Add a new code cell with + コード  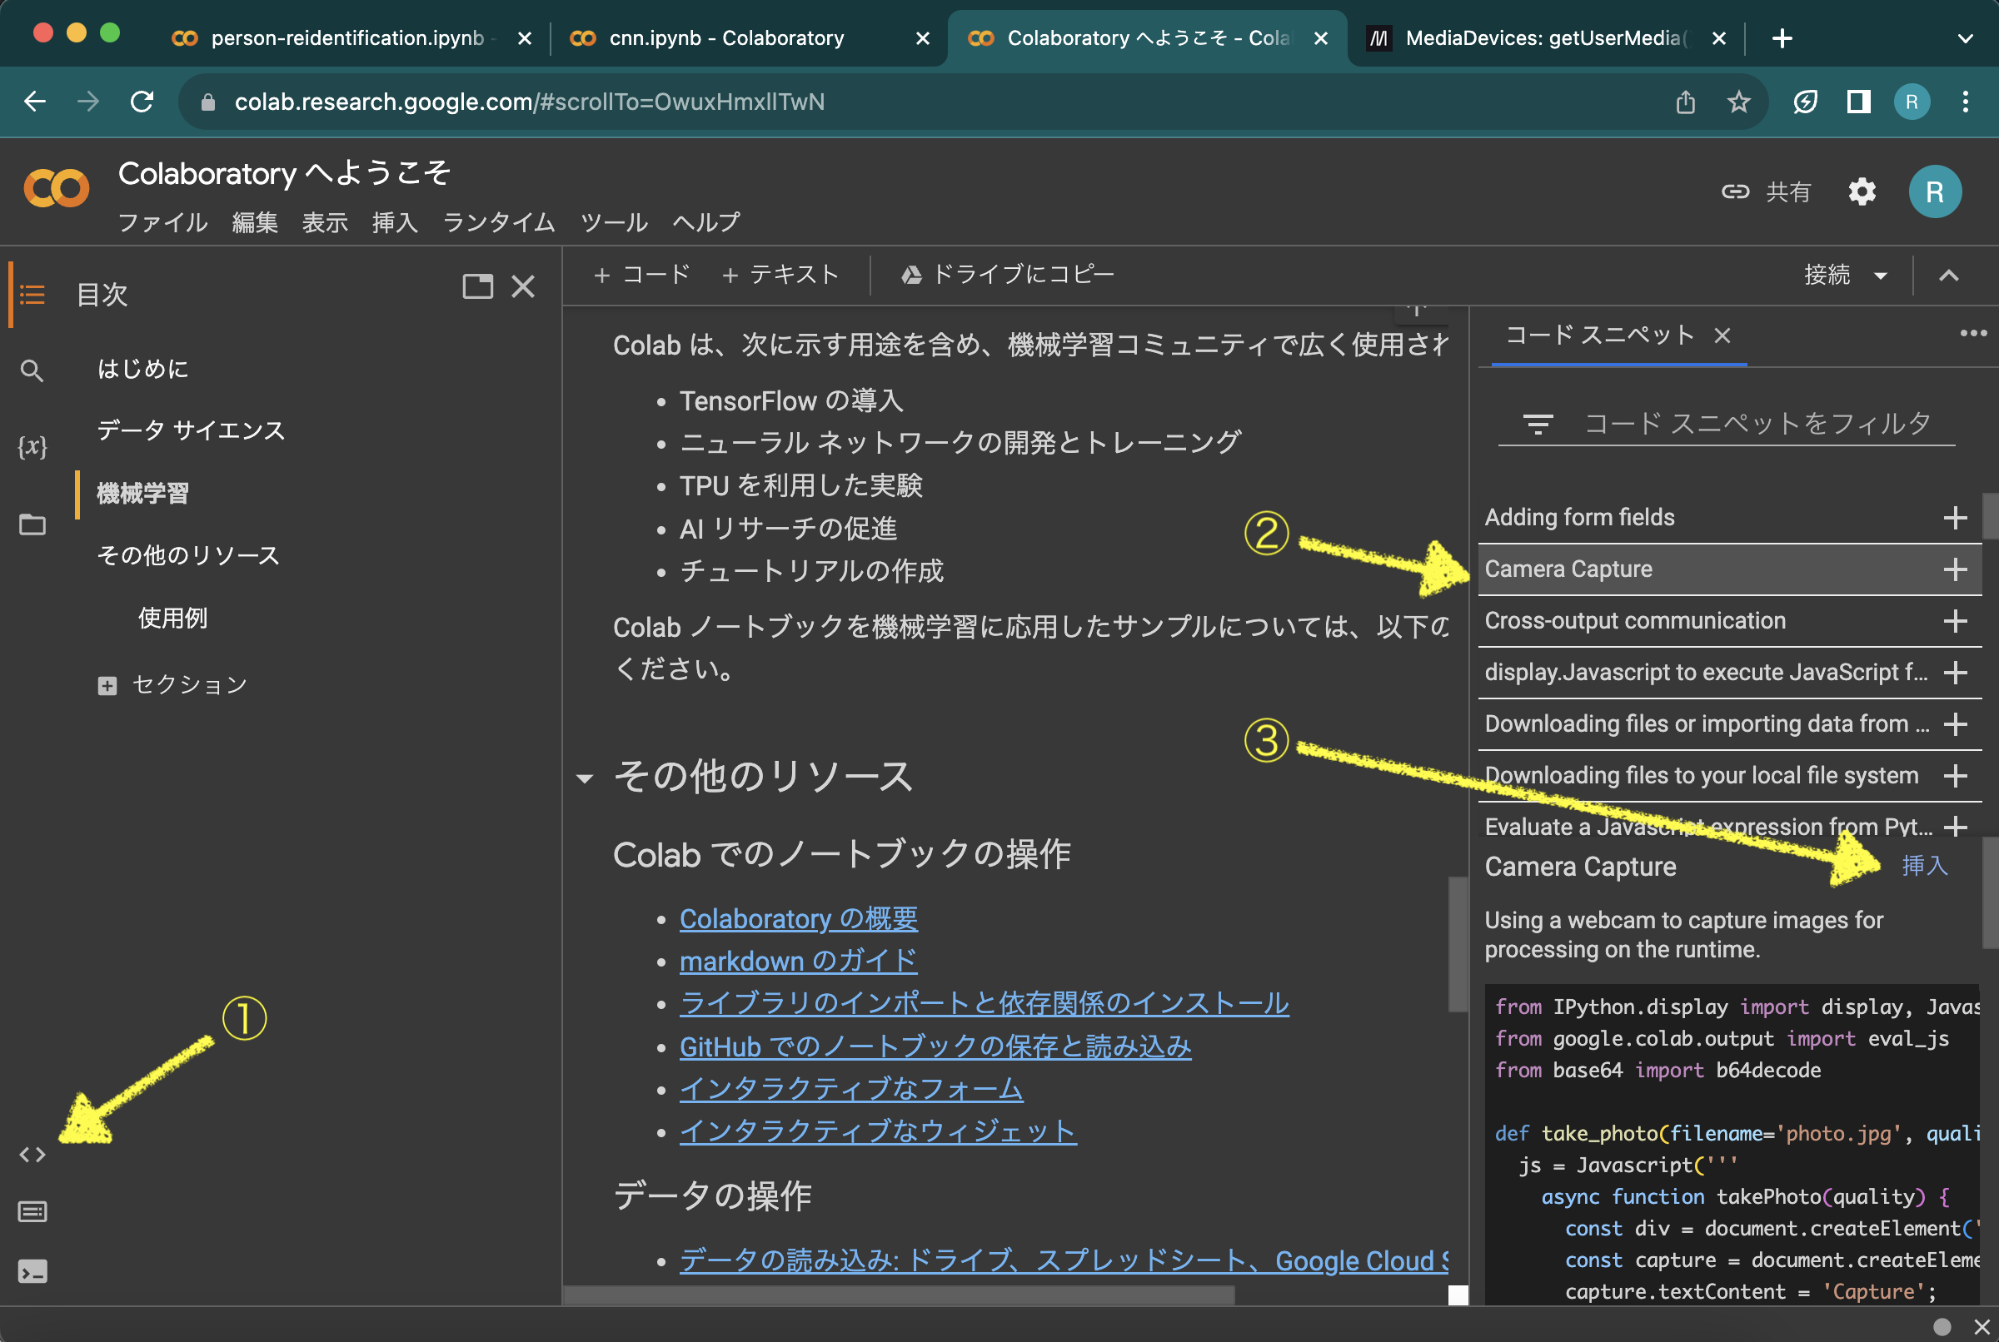641,275
